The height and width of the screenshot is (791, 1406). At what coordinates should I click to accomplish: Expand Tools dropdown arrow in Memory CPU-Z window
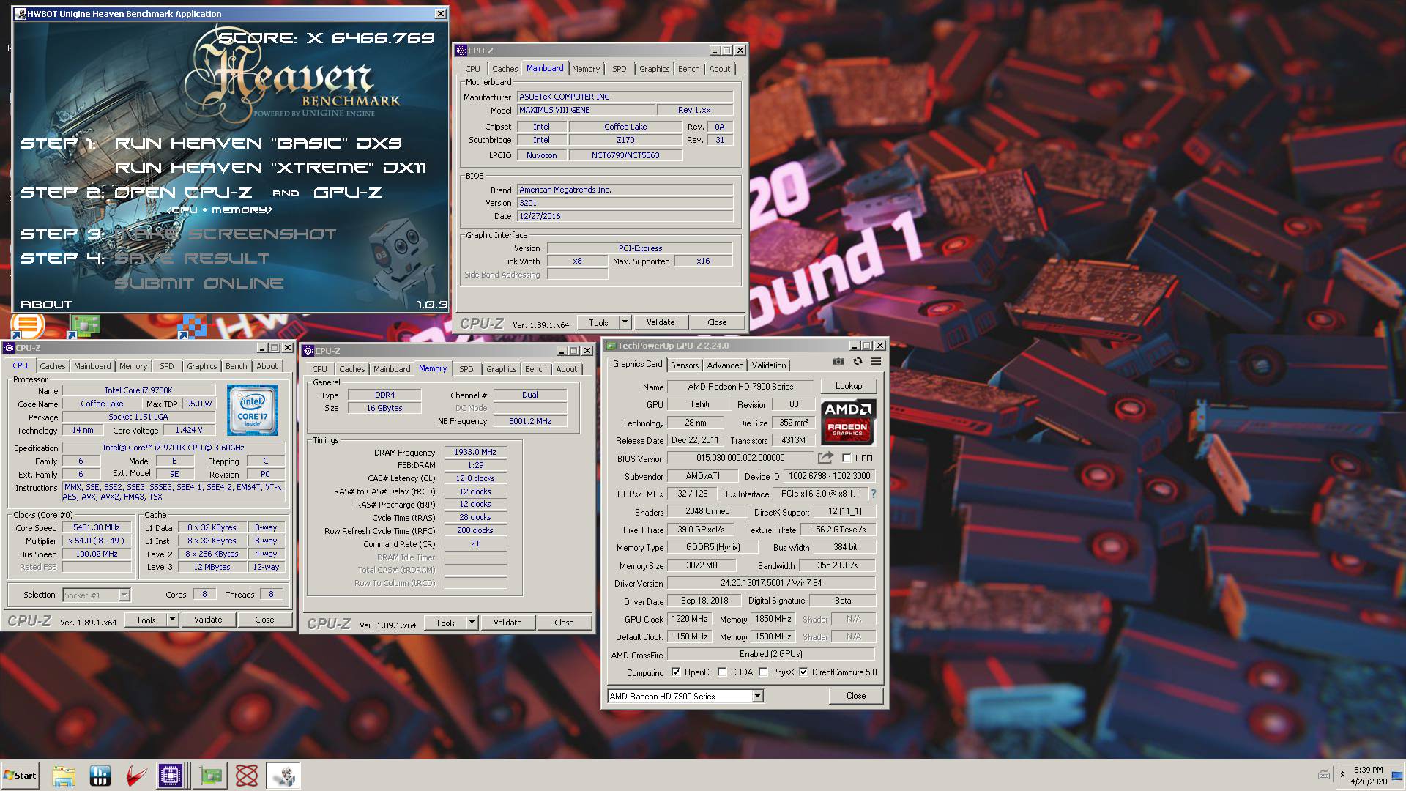tap(472, 623)
